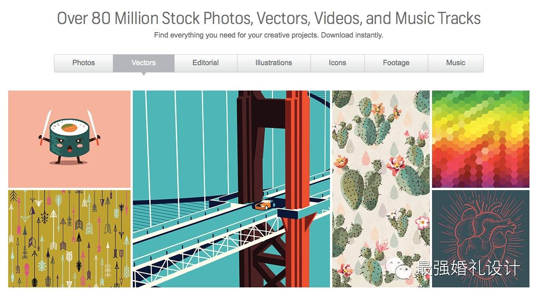539x296 pixels.
Task: Open the rainbow hexagon gradient image
Action: 481,138
